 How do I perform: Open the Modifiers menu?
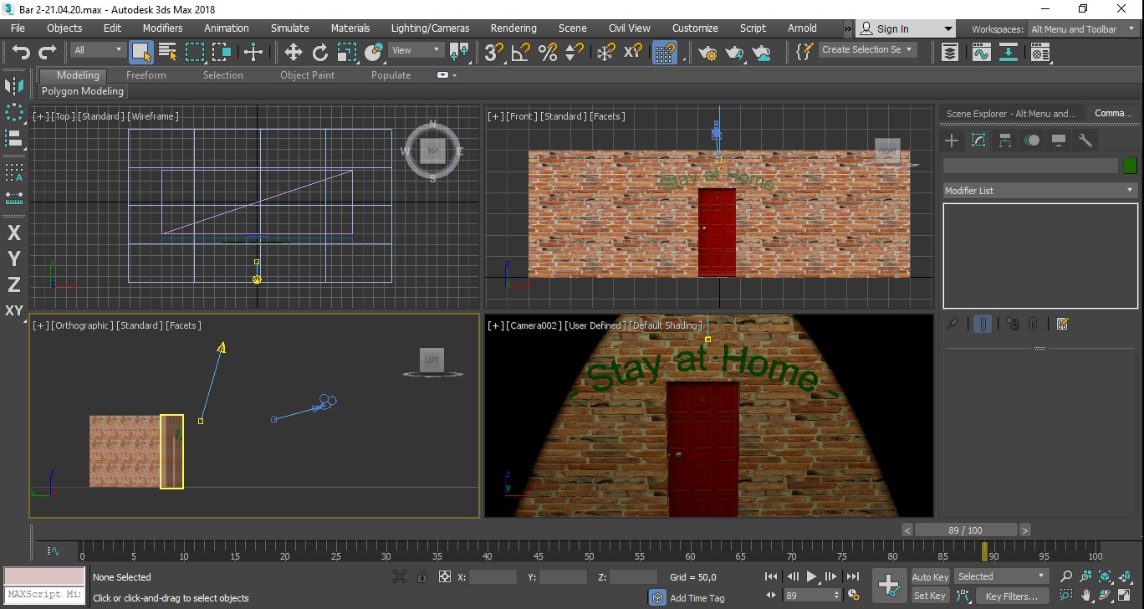click(162, 28)
